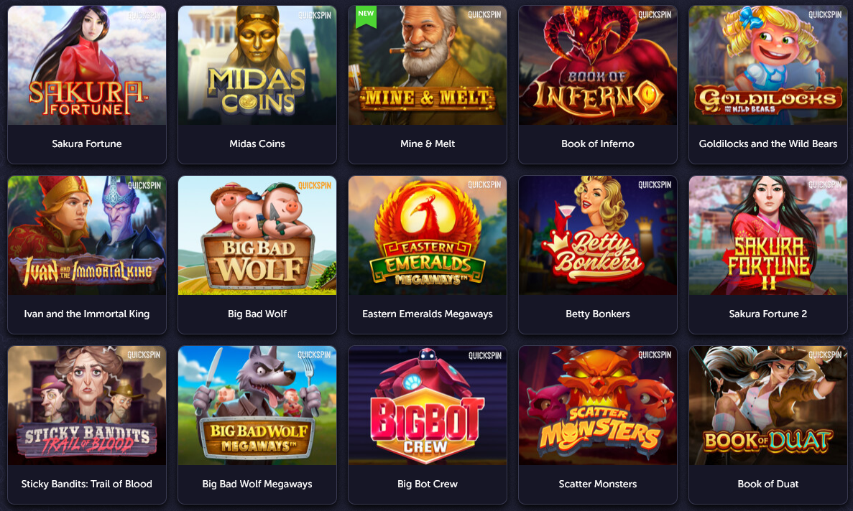Click the Quickspin logo on Big Bad Wolf
Viewport: 853px width, 511px height.
[315, 185]
